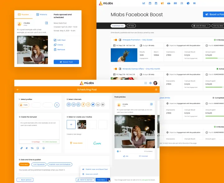
Task: Click the info icon beside the Pineapple Promotion Post ID
Action: tap(207, 46)
